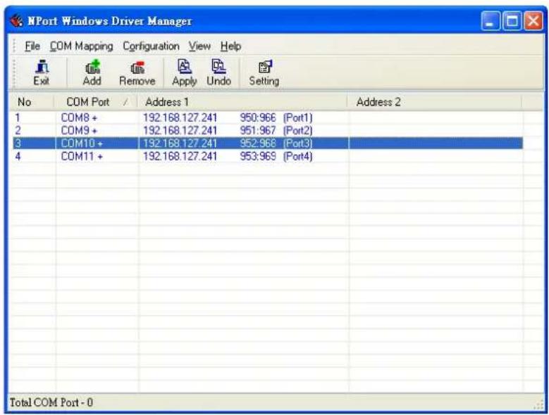The height and width of the screenshot is (415, 549).
Task: Close the NPort Driver Manager window
Action: coord(533,21)
